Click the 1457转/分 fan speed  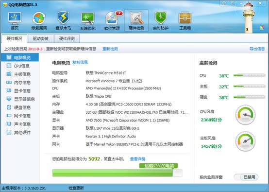click(211, 146)
